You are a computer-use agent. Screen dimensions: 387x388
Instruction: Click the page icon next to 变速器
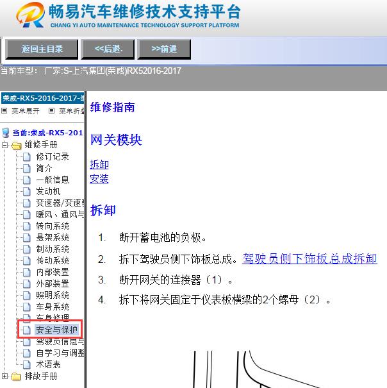[26, 203]
